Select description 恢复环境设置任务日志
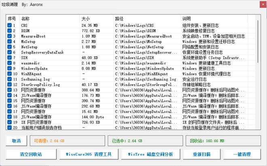The height and width of the screenshot is (166, 267). point(202,52)
